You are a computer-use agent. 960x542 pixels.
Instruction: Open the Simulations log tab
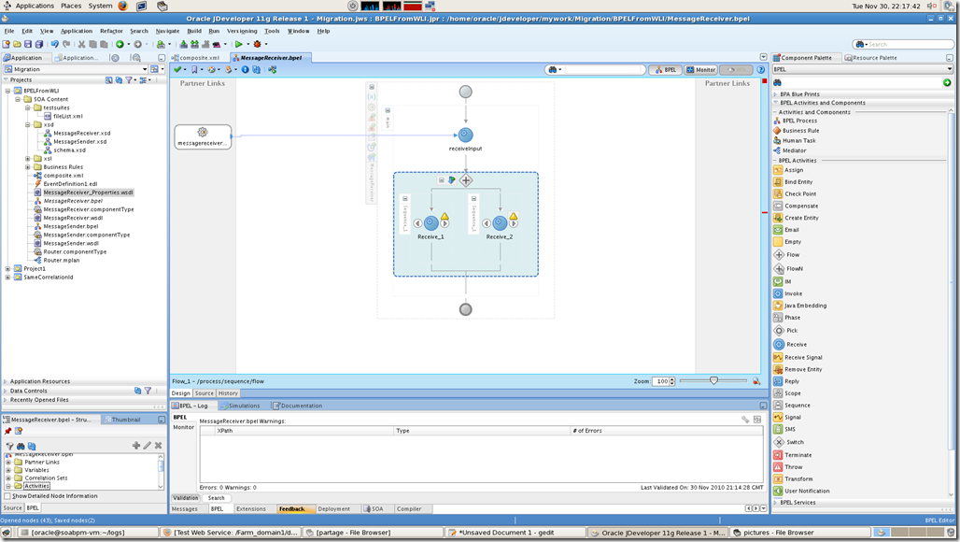point(240,406)
